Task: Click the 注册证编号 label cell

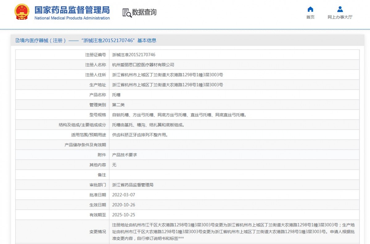Action: coord(96,55)
